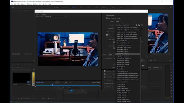
Task: Open the Fit zoom level dropdown
Action: (x=68, y=82)
